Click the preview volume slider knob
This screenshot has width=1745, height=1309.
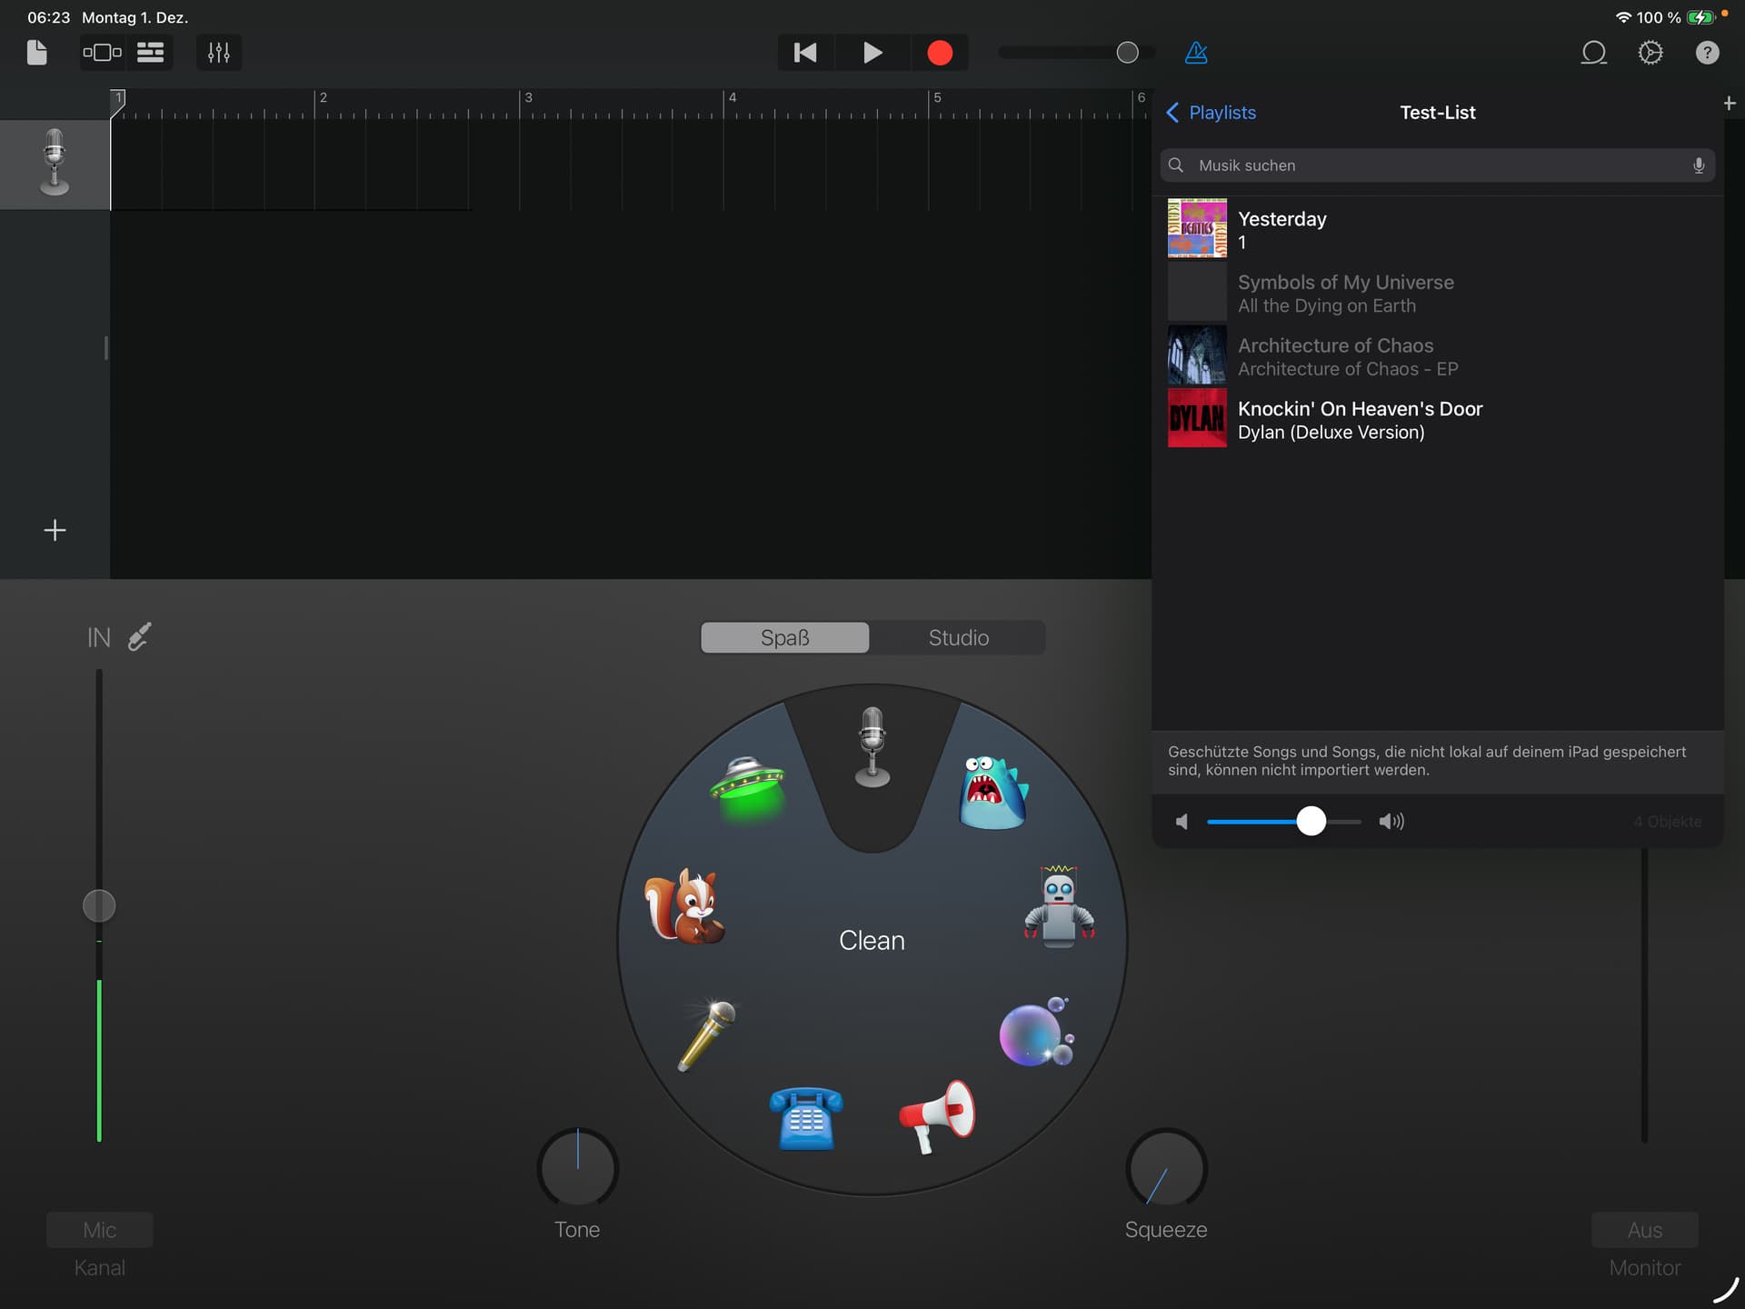point(1311,822)
